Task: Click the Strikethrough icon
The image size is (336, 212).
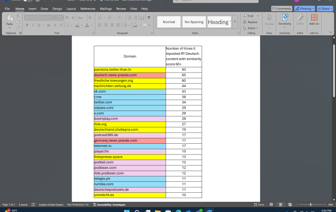Action: point(48,25)
